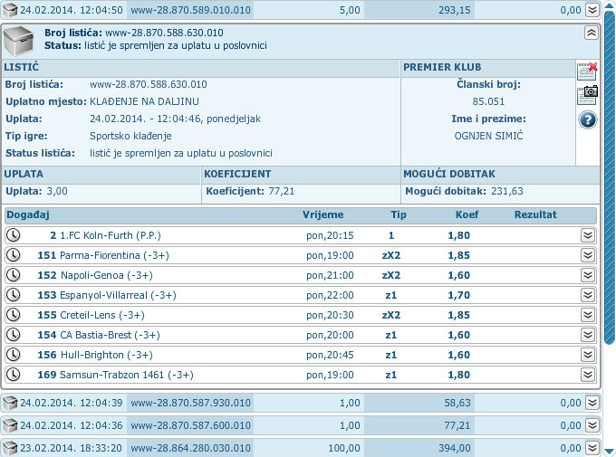Click ticket number www-28.870.587.930.010

click(190, 403)
